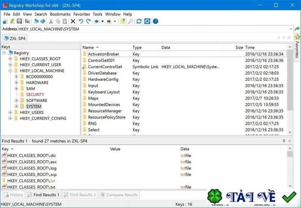Select the SAM key in tree
The image size is (301, 208).
point(30,88)
